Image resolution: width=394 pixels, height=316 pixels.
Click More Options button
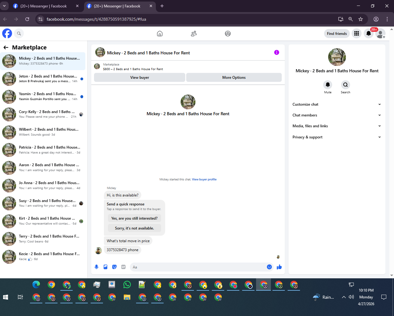point(234,78)
